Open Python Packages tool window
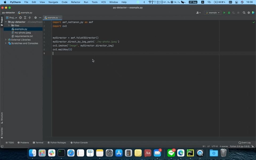Screen dimensions: 256x160 click(x=57, y=142)
